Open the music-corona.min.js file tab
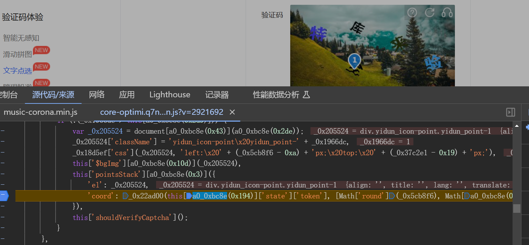529x245 pixels. click(x=40, y=112)
